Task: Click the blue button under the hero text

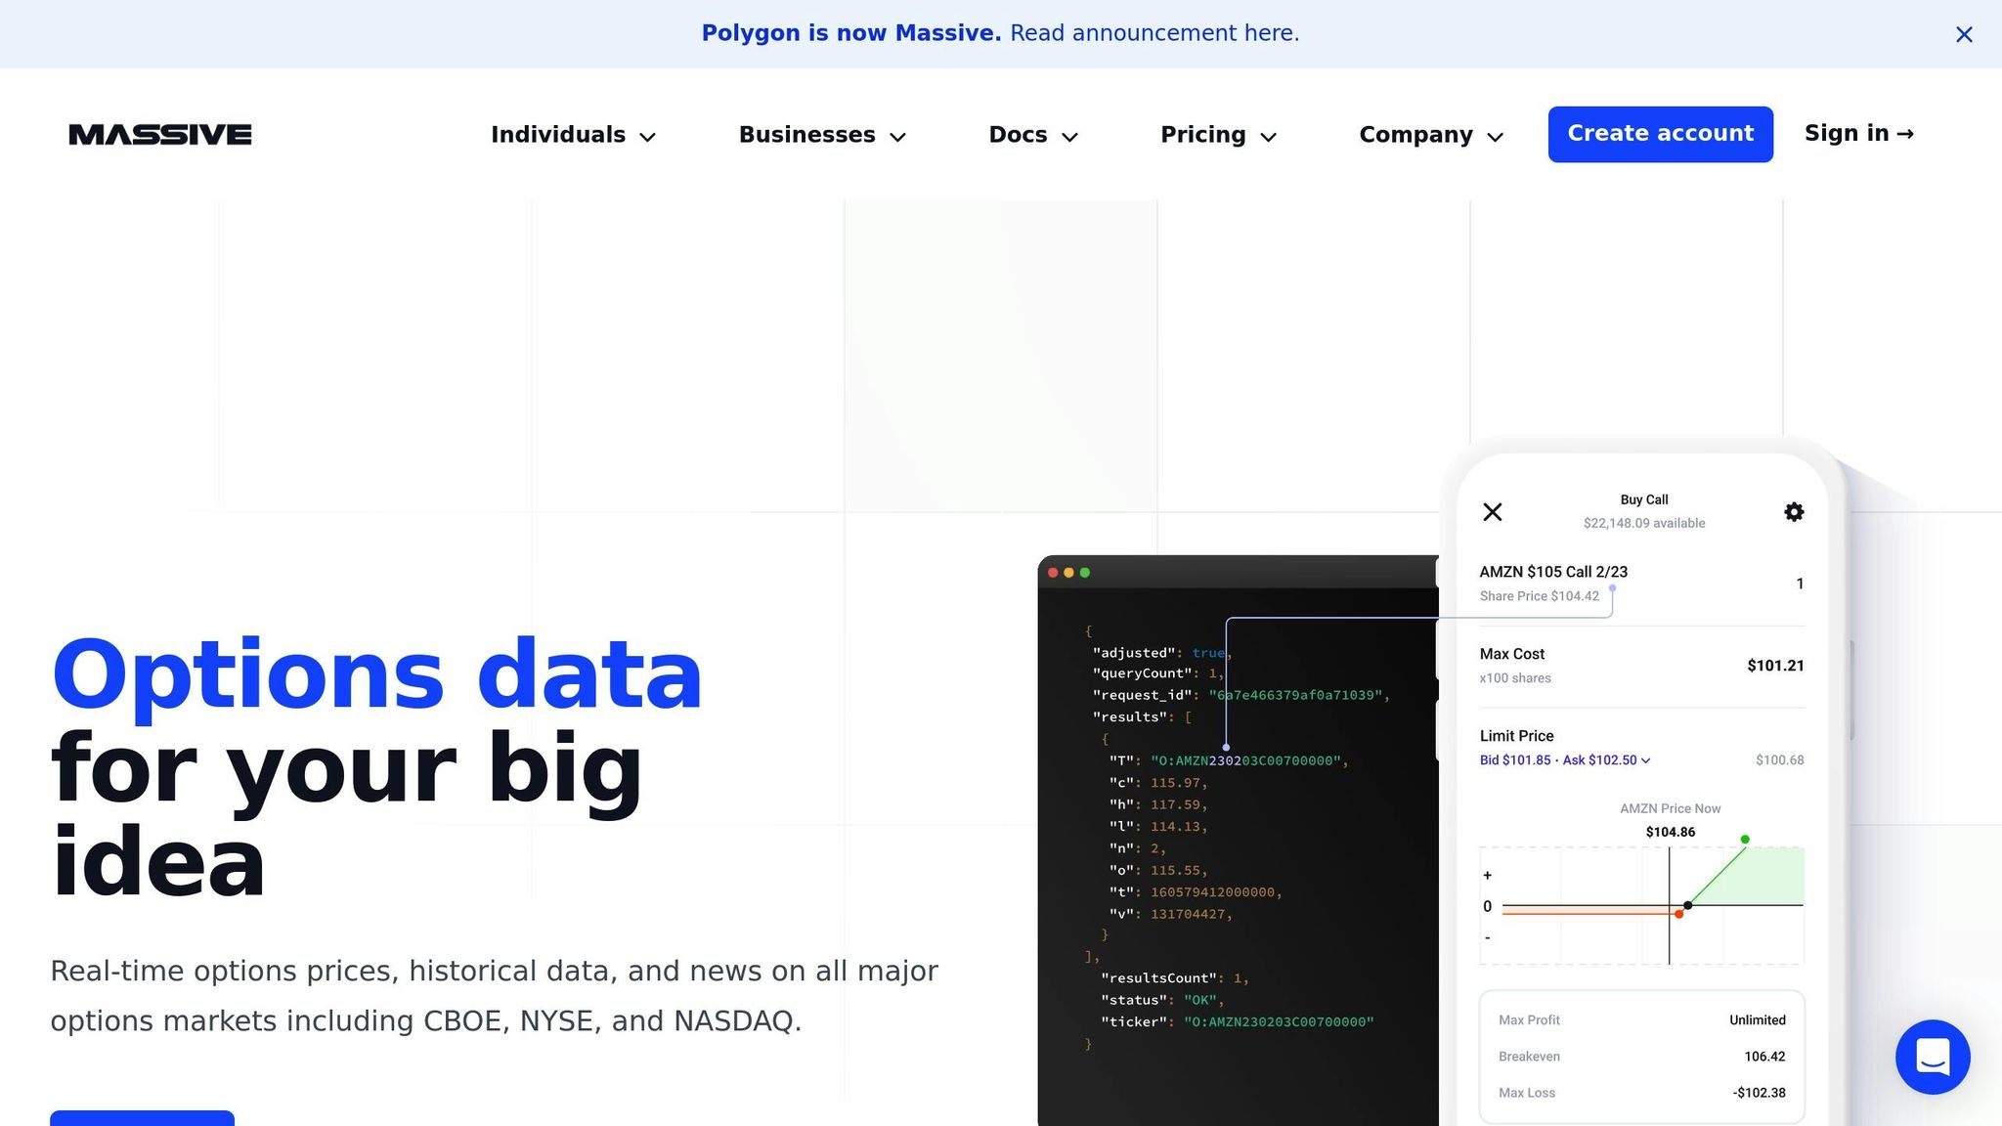Action: (x=142, y=1120)
